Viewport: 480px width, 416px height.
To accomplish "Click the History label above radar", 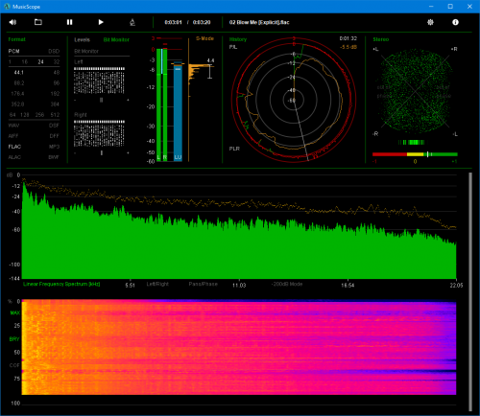I will tap(238, 39).
